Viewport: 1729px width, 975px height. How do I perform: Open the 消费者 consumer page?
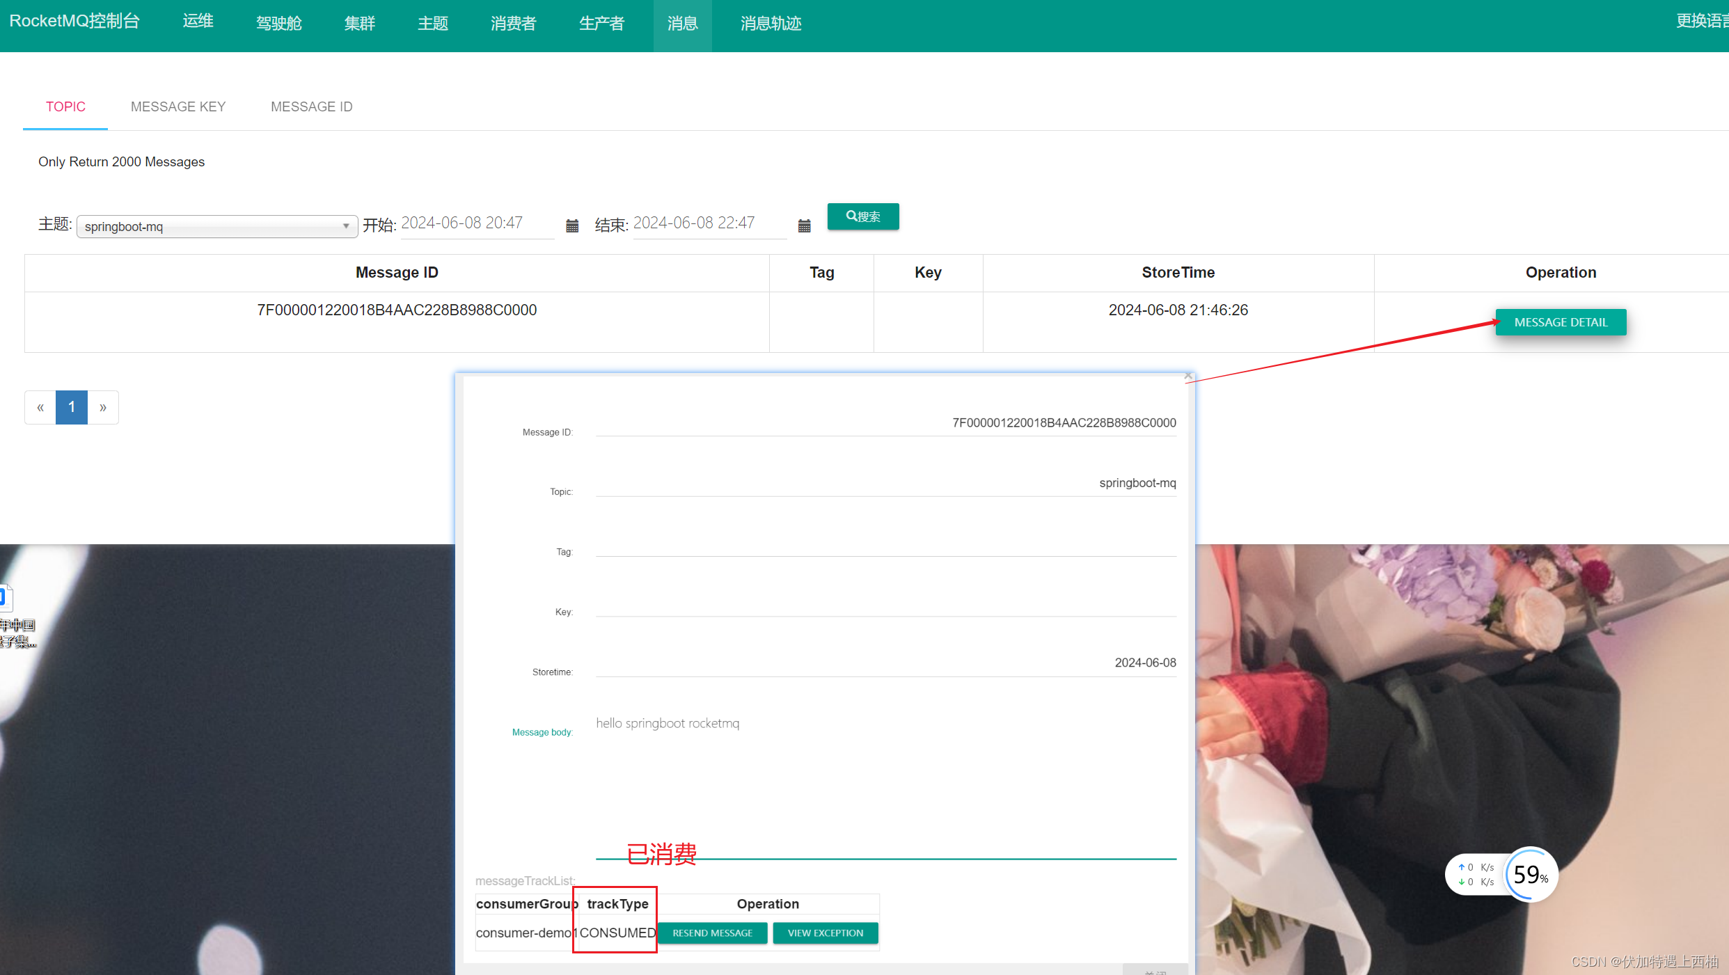point(514,24)
